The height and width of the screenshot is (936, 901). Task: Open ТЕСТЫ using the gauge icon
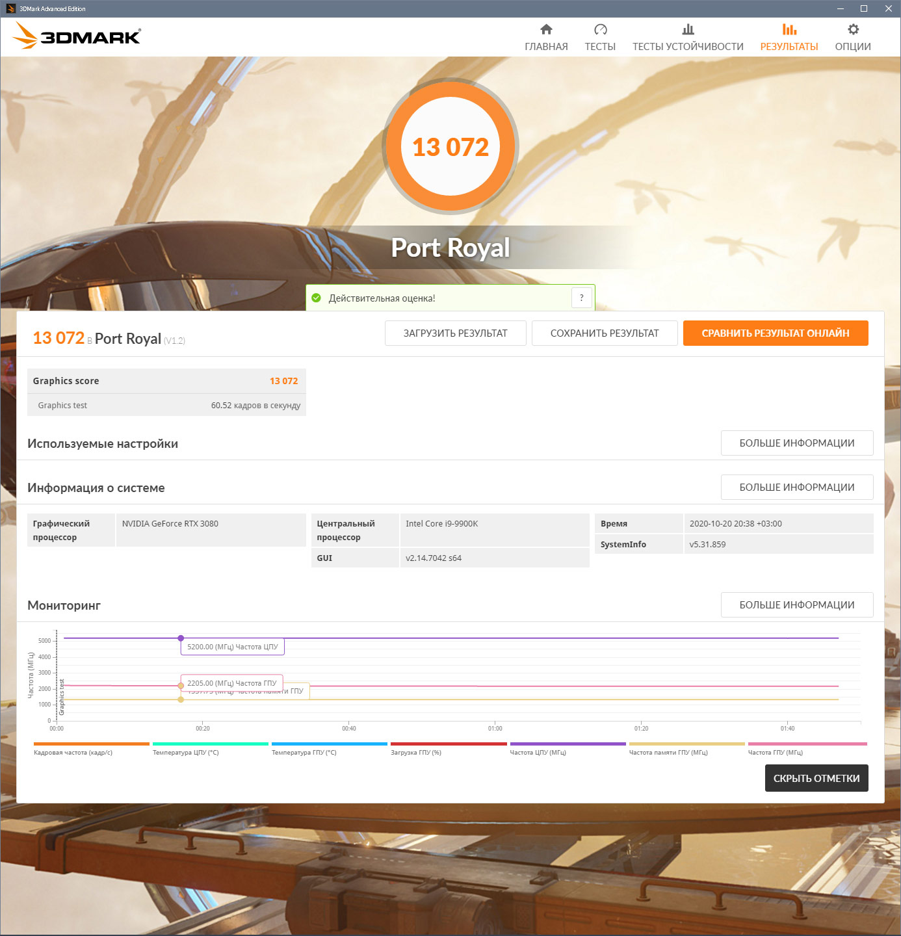[600, 29]
